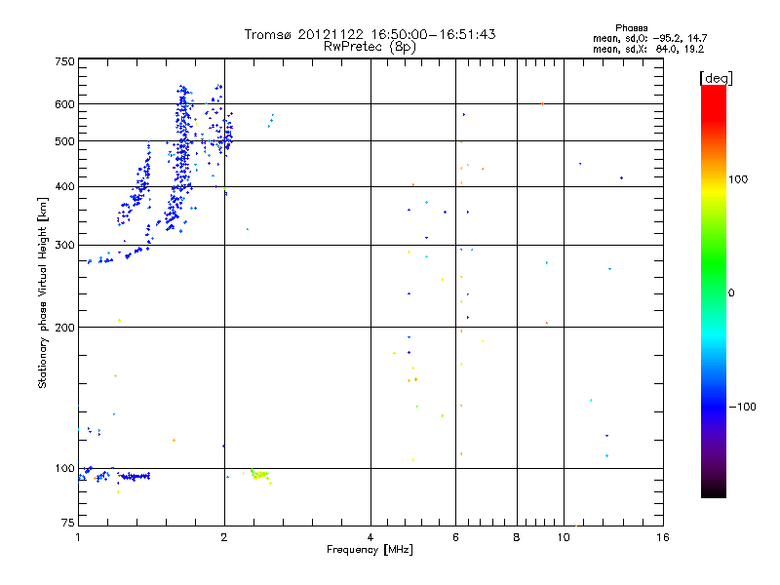Click the colorbar tick label '-100'
780x585 pixels.
tap(742, 407)
